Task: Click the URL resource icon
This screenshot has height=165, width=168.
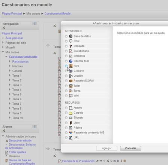Action: point(71,137)
